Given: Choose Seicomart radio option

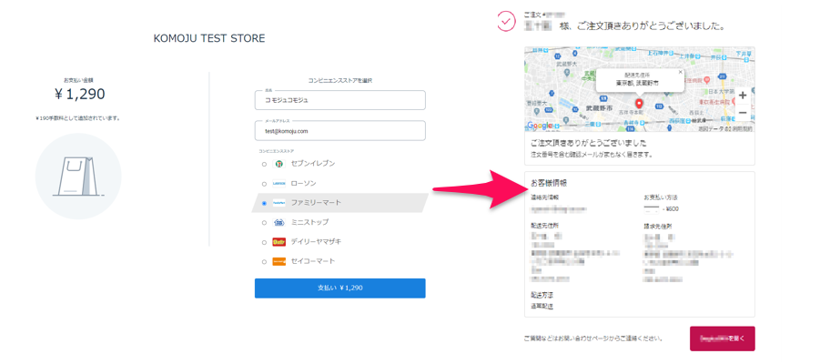Looking at the screenshot, I should pyautogui.click(x=264, y=261).
